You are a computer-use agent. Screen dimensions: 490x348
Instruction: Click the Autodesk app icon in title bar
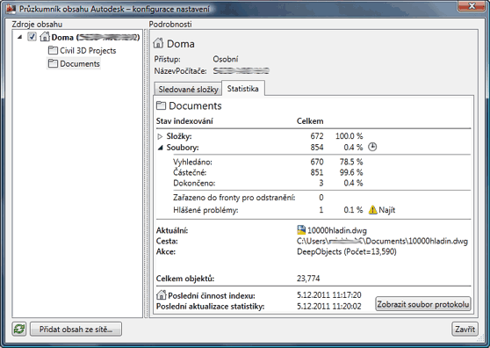tap(11, 9)
